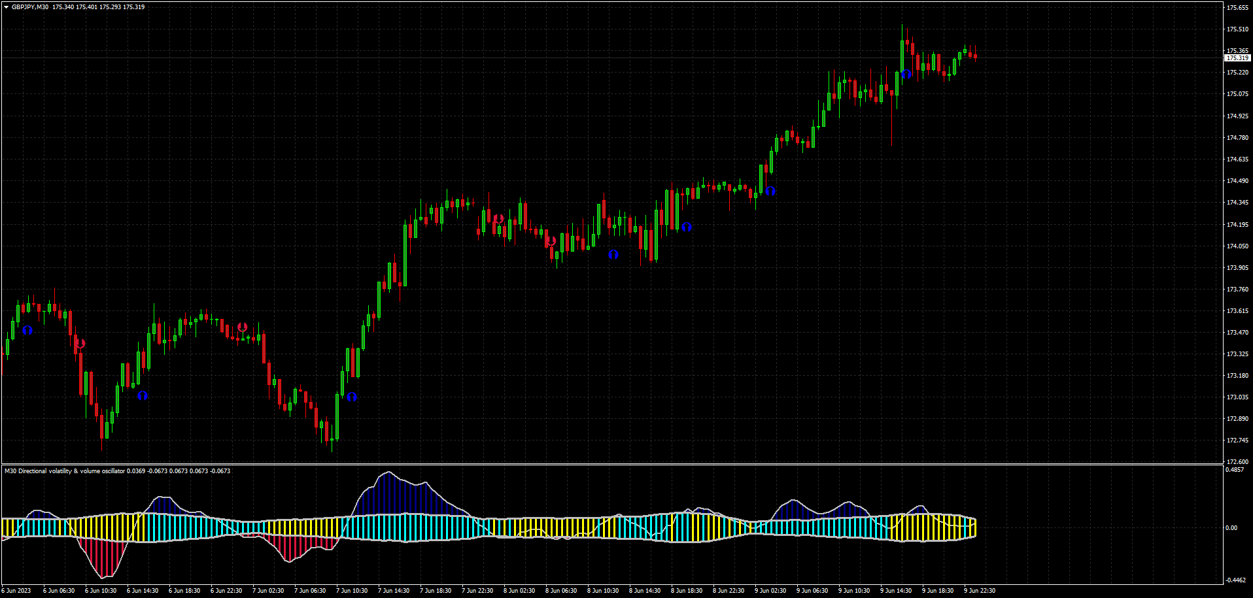This screenshot has width=1253, height=598.
Task: Click the 175.510 price axis label
Action: (x=1237, y=29)
